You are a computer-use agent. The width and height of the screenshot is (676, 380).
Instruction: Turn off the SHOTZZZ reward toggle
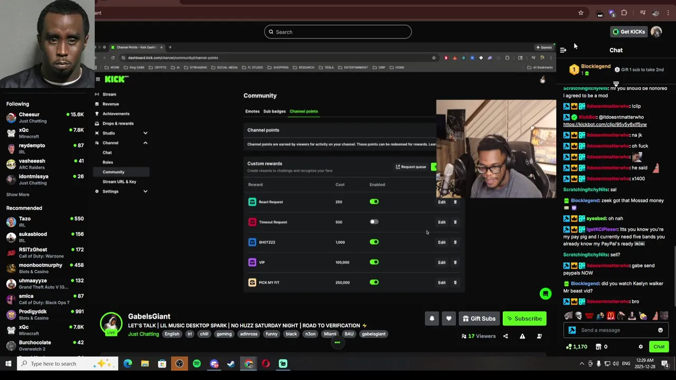click(374, 242)
